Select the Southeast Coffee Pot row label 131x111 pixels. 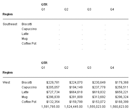[x=29, y=44]
